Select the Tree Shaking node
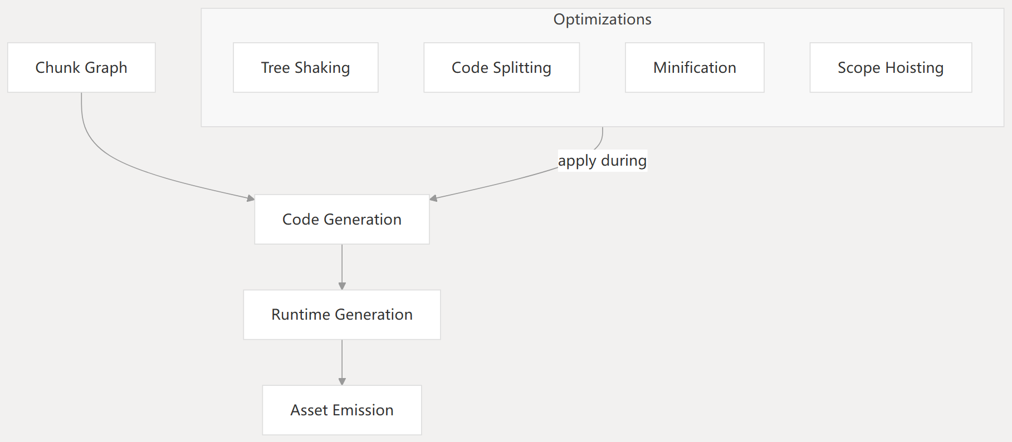This screenshot has width=1012, height=442. coord(305,68)
